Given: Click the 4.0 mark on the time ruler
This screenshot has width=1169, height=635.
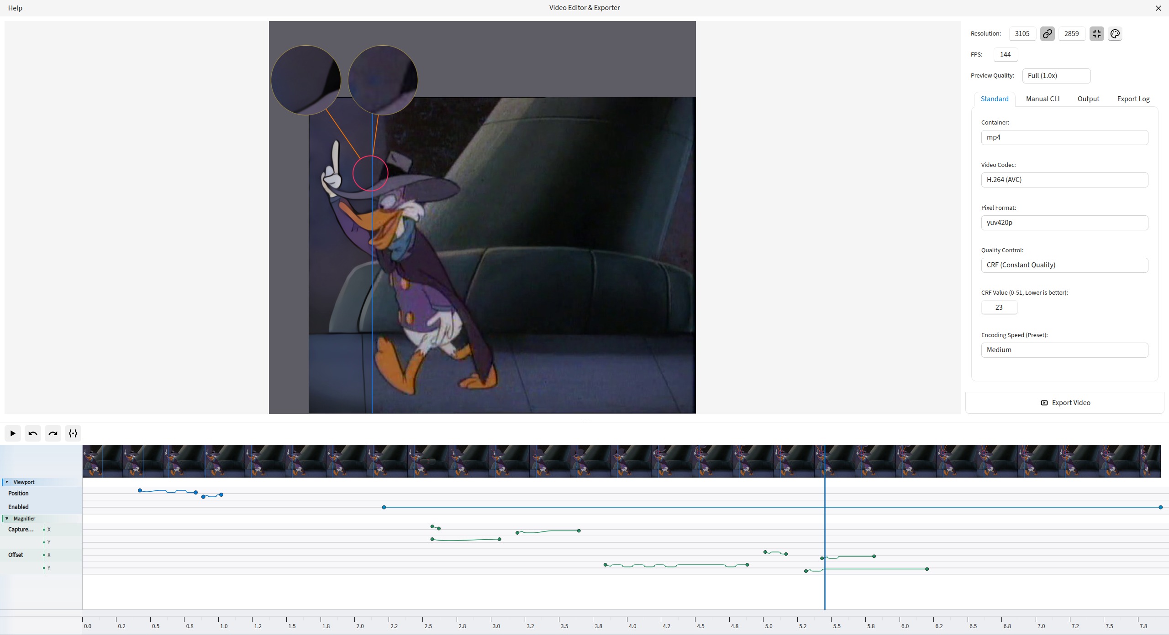Looking at the screenshot, I should coord(632,626).
